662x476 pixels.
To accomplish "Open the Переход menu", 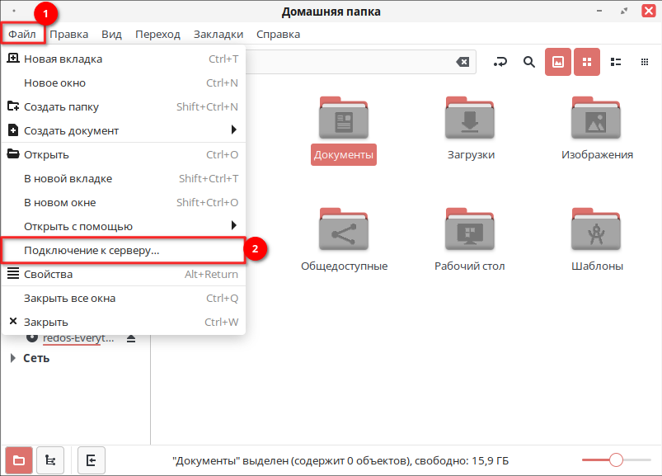I will click(157, 34).
